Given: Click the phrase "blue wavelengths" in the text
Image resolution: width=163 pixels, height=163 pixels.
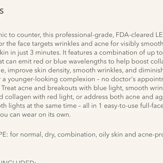Looking at the screenshot, I should (80, 62).
